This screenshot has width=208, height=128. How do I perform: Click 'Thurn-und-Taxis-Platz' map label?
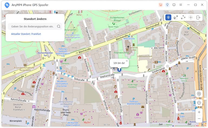(66, 112)
